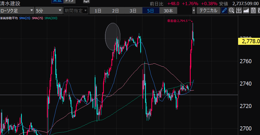
Task: Switch to PTS market
Action: pos(69,1)
